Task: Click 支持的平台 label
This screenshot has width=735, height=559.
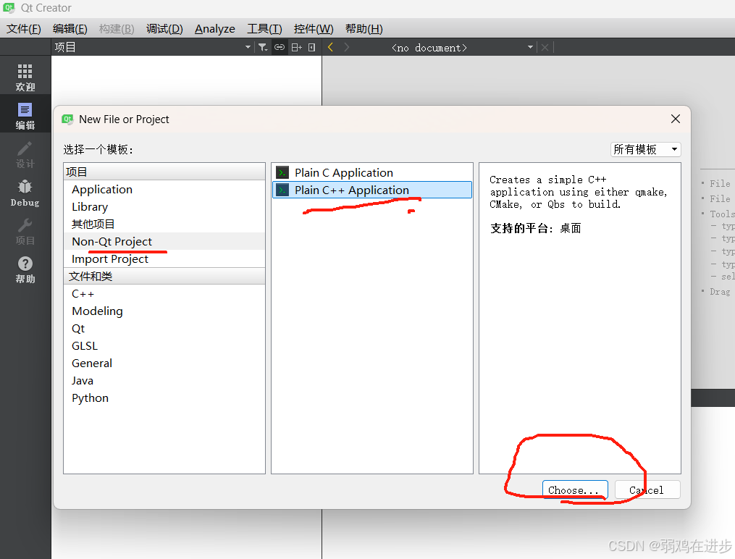Action: pyautogui.click(x=521, y=228)
